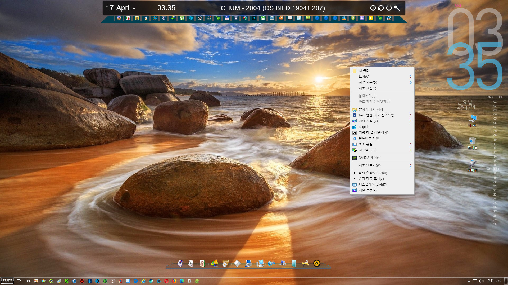Expand the 보기(V) submenu
This screenshot has height=285, width=508.
tap(382, 77)
